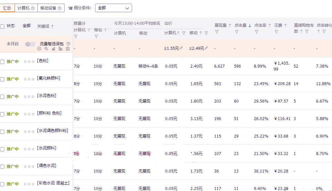Open keyword [色粉]
Viewport: 332px width, 191px height.
pyautogui.click(x=43, y=61)
